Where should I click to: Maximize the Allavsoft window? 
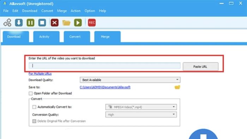(231, 4)
